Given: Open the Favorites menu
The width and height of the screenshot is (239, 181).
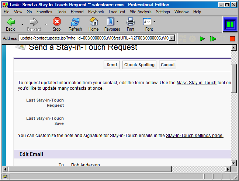Looking at the screenshot, I should pos(44,12).
